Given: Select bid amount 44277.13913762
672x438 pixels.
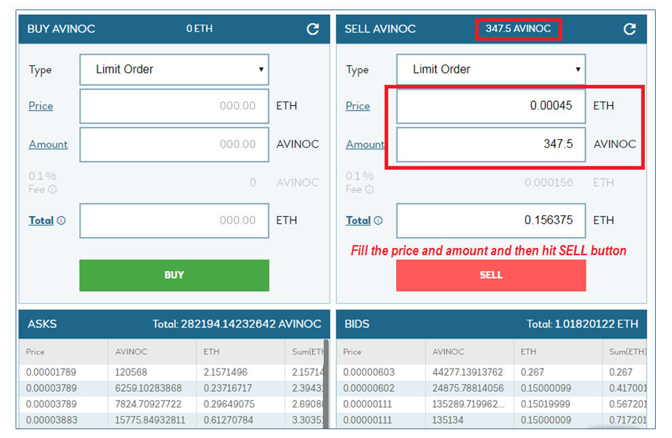Looking at the screenshot, I should 467,372.
